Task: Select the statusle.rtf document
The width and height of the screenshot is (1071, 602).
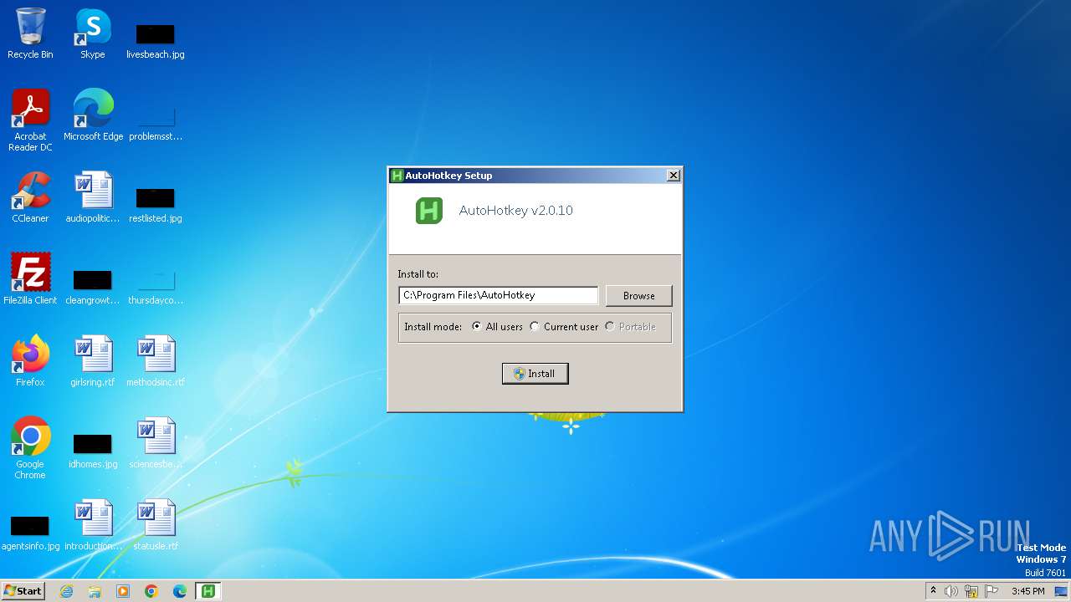Action: (156, 525)
